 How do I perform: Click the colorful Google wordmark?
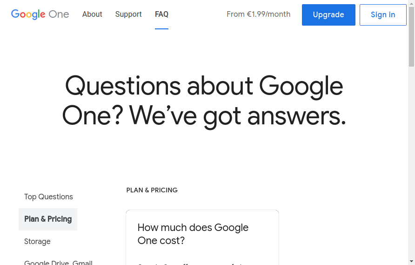pyautogui.click(x=28, y=14)
